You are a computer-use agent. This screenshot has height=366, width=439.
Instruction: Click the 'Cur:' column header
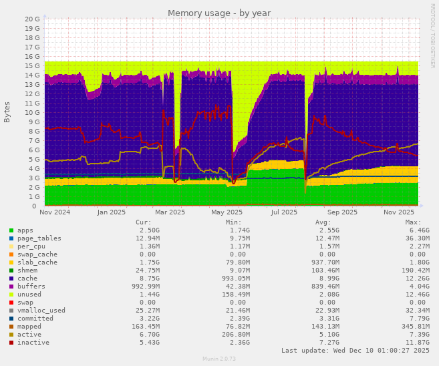144,222
